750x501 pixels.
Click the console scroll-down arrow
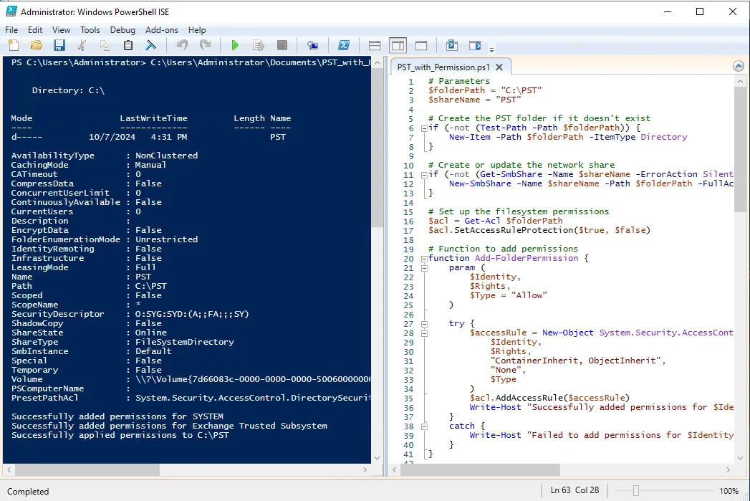click(377, 458)
